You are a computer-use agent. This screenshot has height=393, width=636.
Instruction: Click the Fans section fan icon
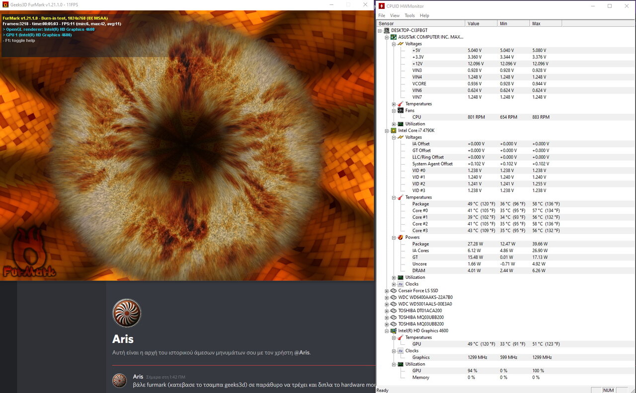[x=400, y=111]
